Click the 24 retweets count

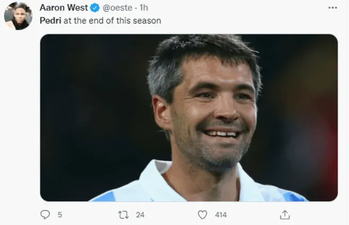click(x=140, y=215)
